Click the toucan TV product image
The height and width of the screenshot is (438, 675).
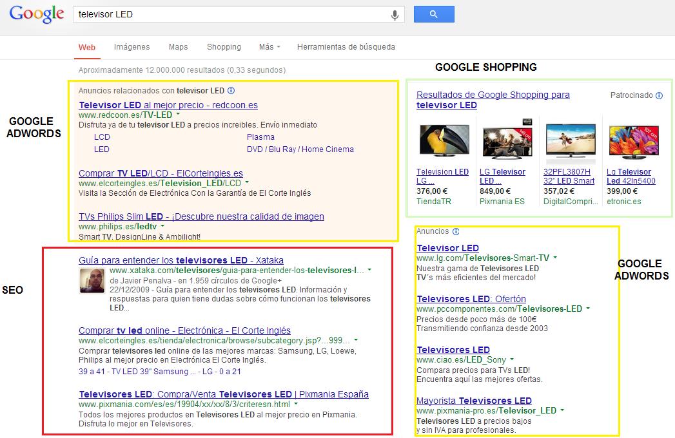(x=444, y=140)
